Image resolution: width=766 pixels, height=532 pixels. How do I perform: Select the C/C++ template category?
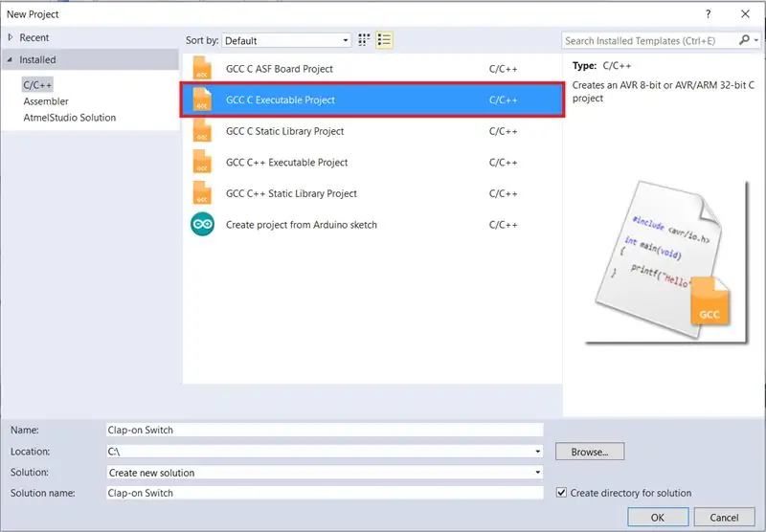pyautogui.click(x=37, y=85)
